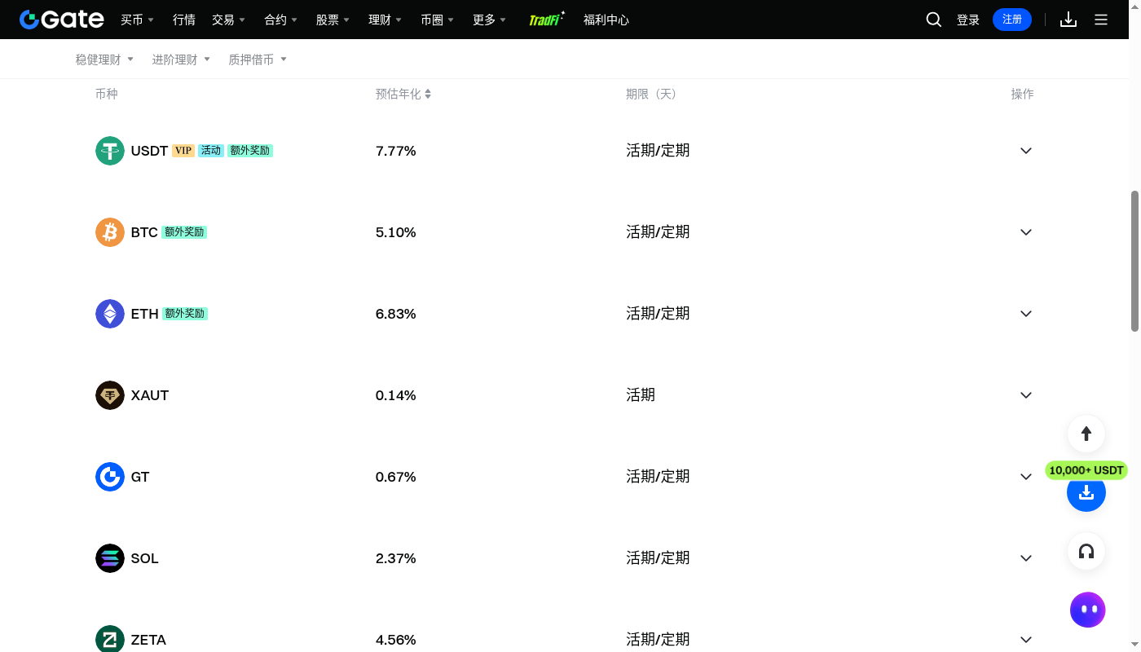Expand the GT row chevron
This screenshot has width=1141, height=652.
click(1026, 477)
